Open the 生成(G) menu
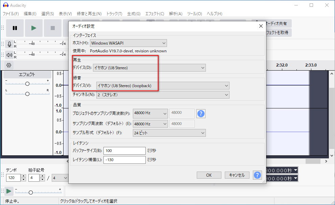The width and height of the screenshot is (335, 205). (134, 14)
